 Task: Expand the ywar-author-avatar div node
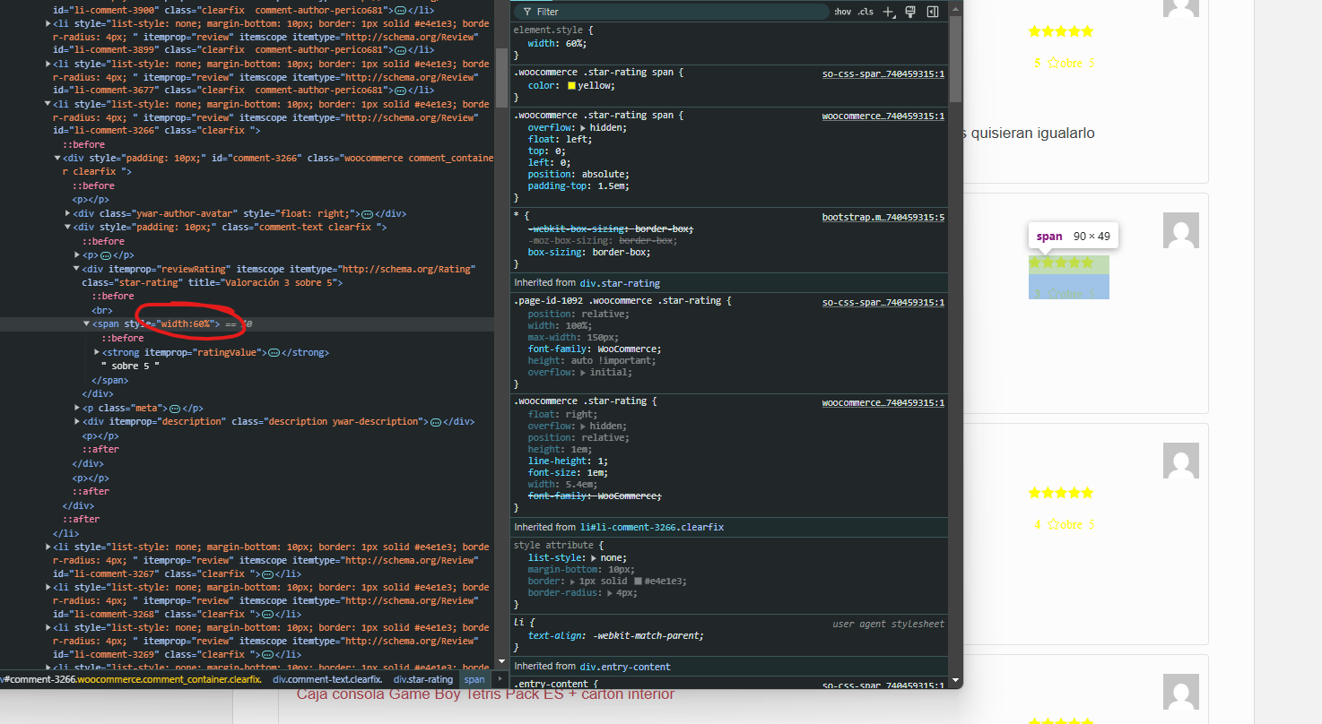[68, 214]
